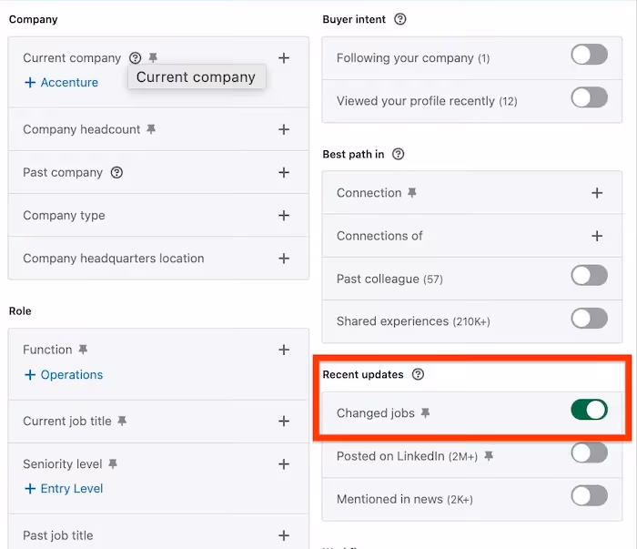Image resolution: width=637 pixels, height=549 pixels.
Task: Click the pin icon next to Changed jobs
Action: coord(425,413)
